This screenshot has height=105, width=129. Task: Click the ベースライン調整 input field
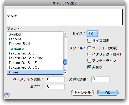[x=55, y=79]
